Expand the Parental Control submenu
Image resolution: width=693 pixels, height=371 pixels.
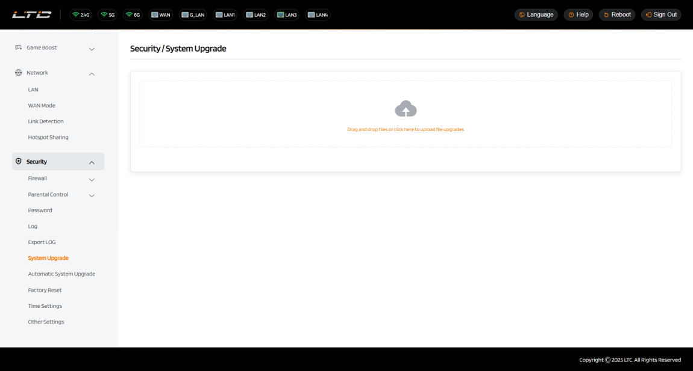point(92,195)
